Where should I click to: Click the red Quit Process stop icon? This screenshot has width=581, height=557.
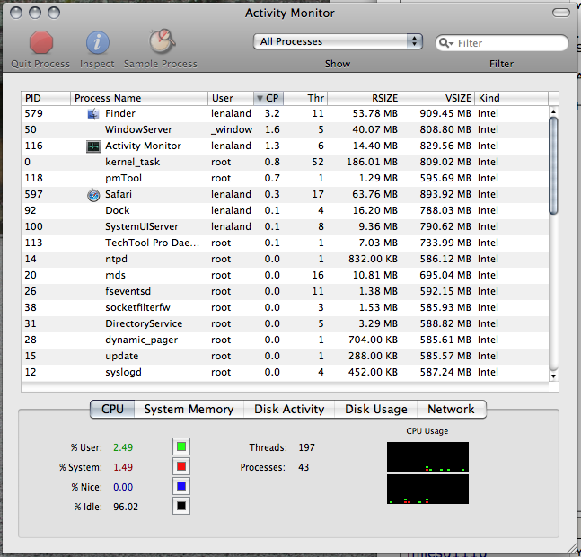[x=41, y=42]
